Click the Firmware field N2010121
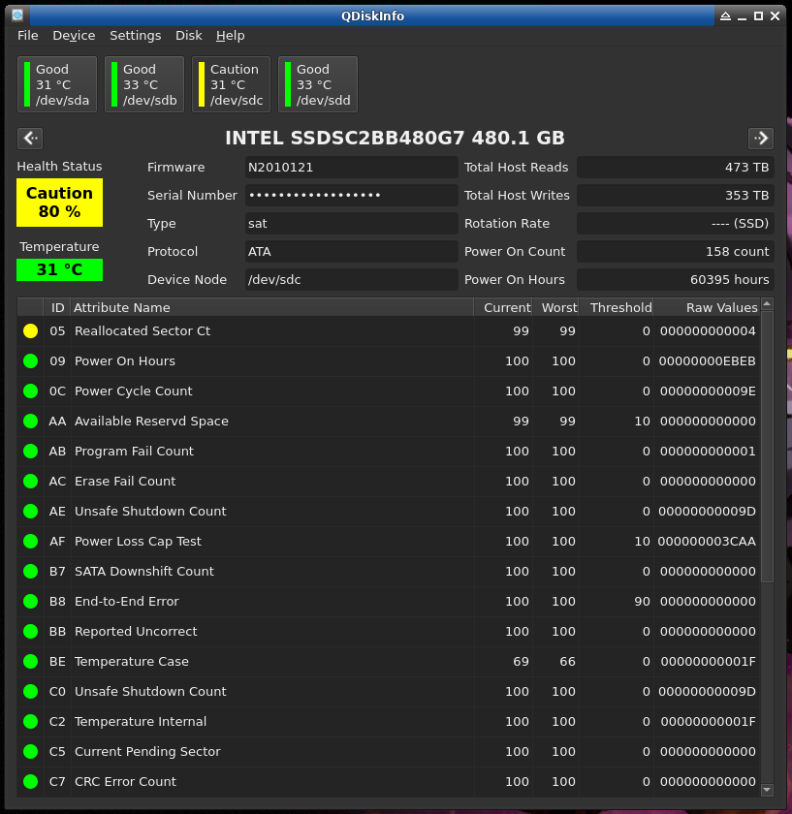Screen dimensions: 792x814 352,167
